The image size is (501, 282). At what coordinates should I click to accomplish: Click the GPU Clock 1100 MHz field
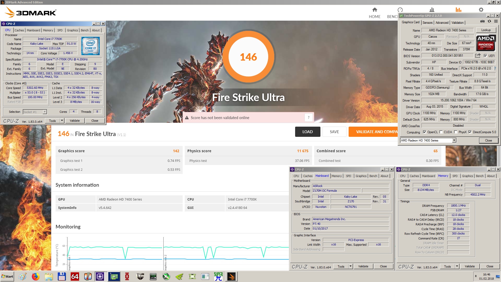(429, 113)
